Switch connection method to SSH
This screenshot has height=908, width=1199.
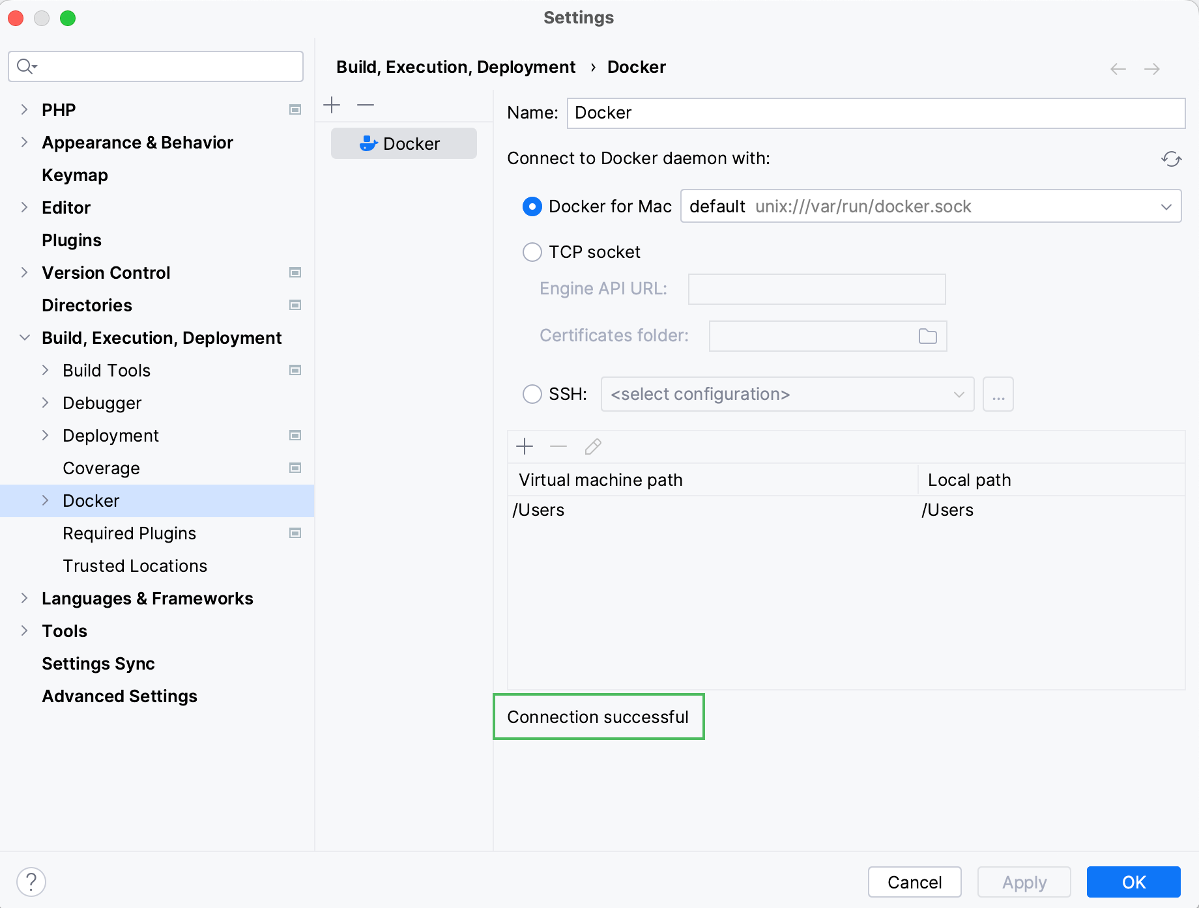tap(532, 394)
